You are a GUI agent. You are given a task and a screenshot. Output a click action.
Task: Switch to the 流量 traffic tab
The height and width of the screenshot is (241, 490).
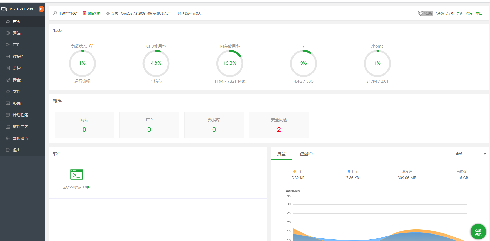click(281, 154)
